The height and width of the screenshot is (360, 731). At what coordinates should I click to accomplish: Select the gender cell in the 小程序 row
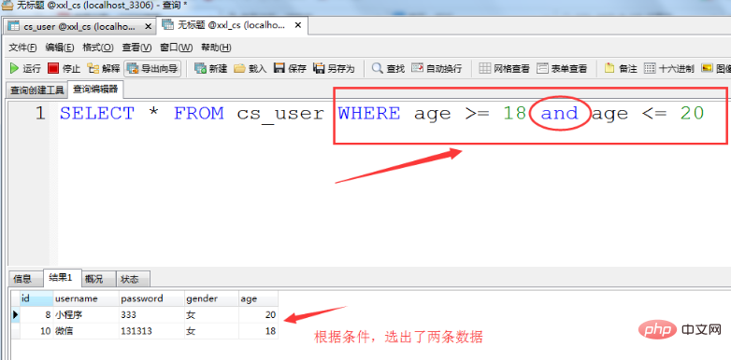(x=211, y=315)
